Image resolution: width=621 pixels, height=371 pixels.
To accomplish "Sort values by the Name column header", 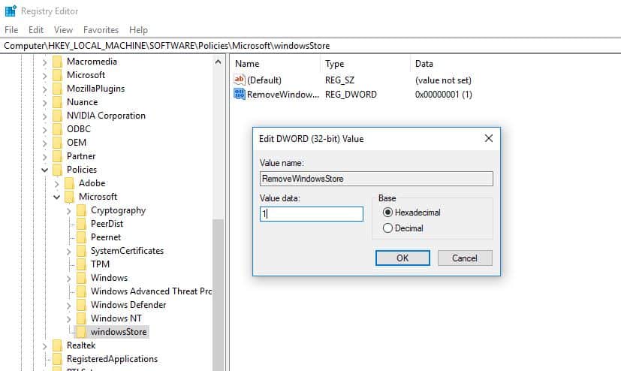I will [276, 63].
